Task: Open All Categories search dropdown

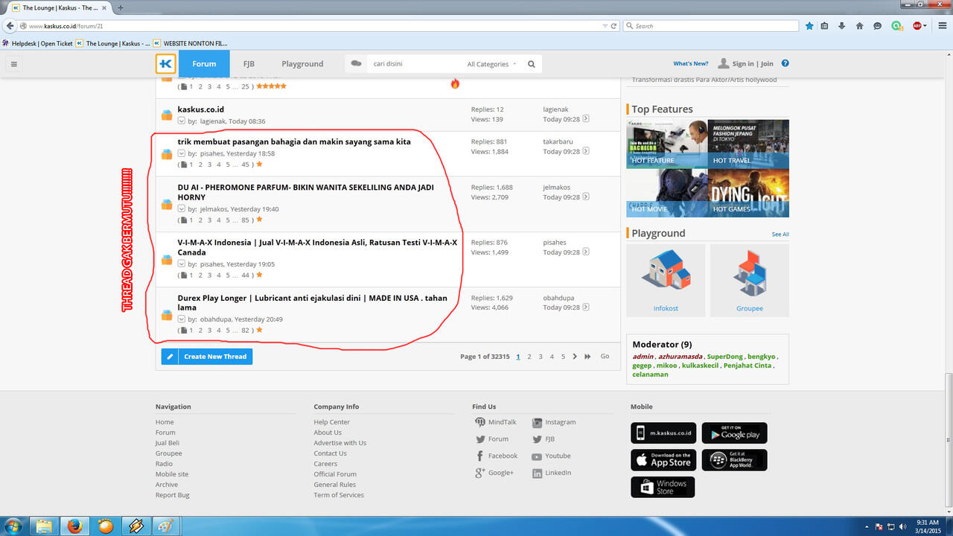Action: (491, 64)
